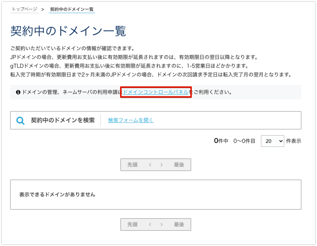317x246 pixels.
Task: Click the previous page arrow in bottom pagination
Action: pos(150,224)
